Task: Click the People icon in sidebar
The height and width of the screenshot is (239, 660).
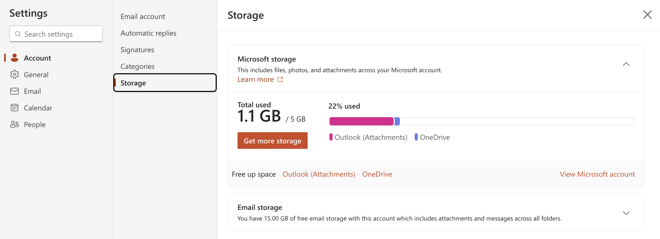Action: pos(15,124)
